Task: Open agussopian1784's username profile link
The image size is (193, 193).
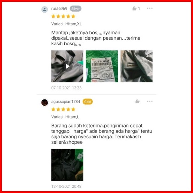Action: click(65, 102)
